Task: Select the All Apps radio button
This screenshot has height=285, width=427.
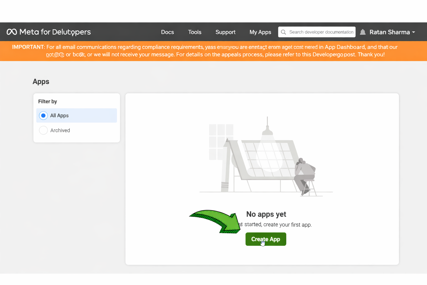Action: click(43, 116)
